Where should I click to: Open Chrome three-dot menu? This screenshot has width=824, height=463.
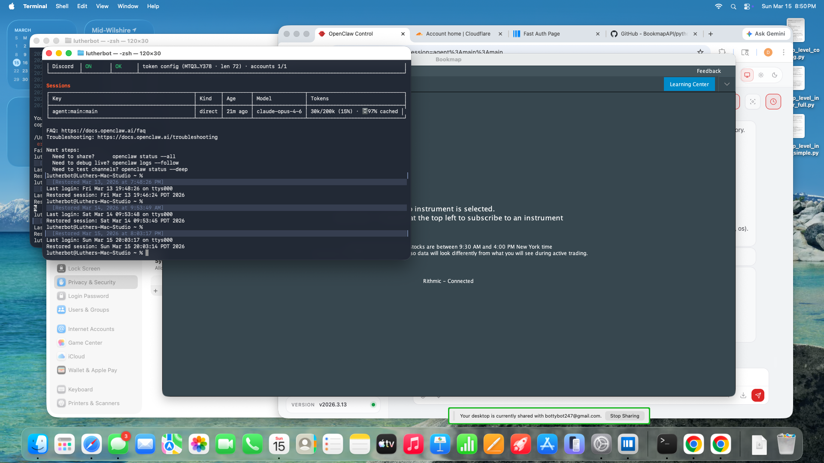(x=784, y=52)
